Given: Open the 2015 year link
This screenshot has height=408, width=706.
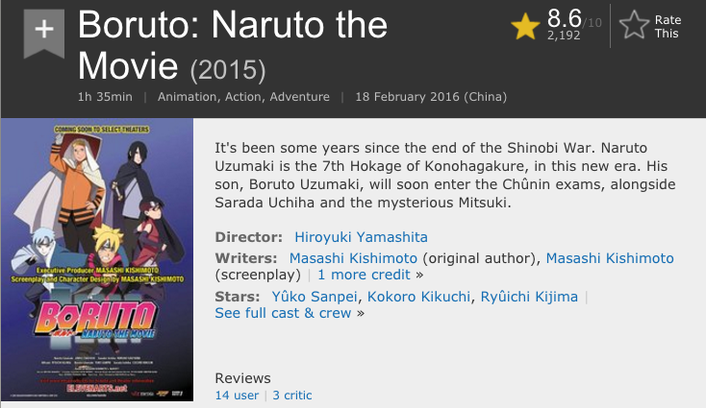Looking at the screenshot, I should coord(227,70).
